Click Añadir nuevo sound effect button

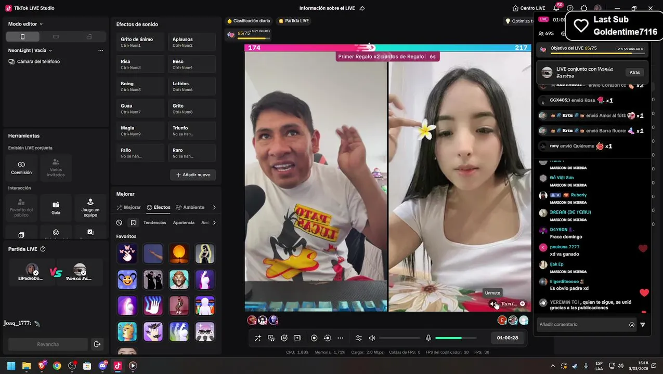pos(193,175)
